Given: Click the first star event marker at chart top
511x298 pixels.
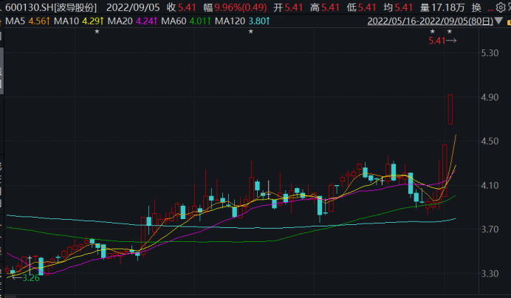Looking at the screenshot, I should point(97,32).
